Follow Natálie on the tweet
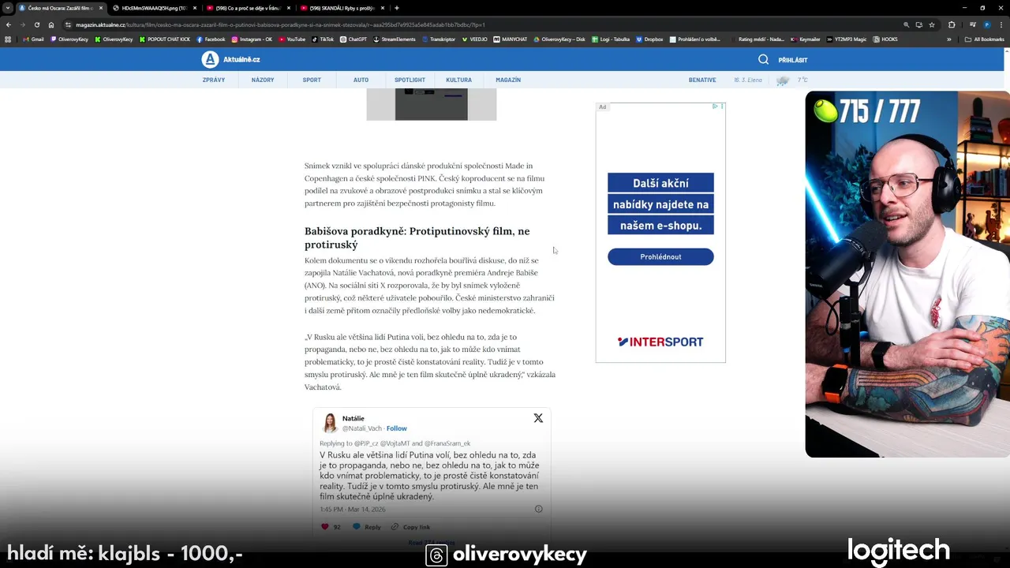This screenshot has height=568, width=1010. click(397, 428)
